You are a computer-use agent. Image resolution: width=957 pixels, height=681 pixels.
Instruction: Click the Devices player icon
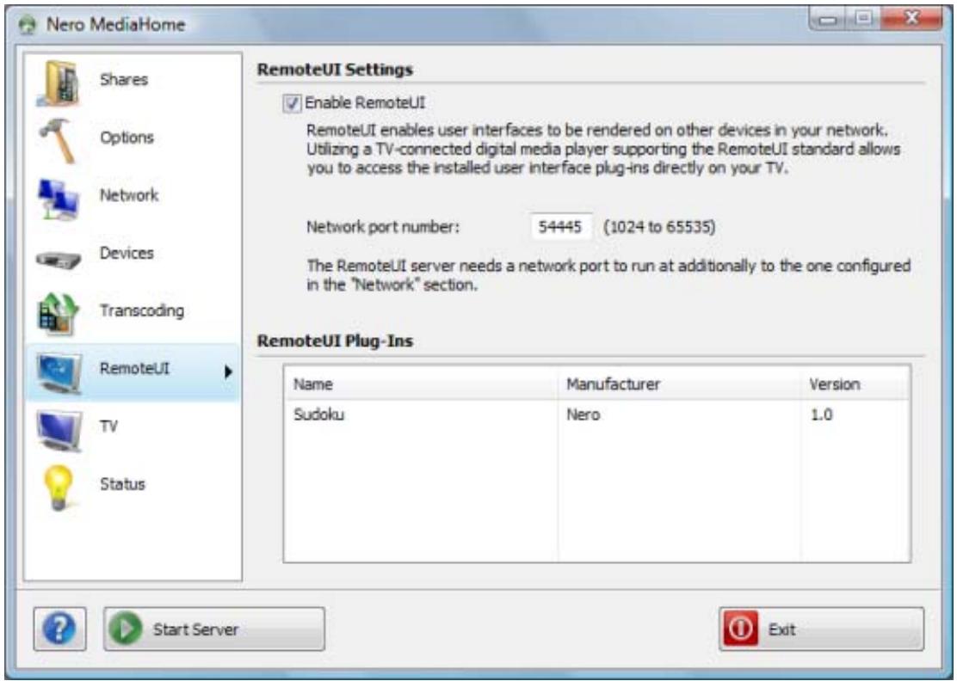click(x=59, y=259)
